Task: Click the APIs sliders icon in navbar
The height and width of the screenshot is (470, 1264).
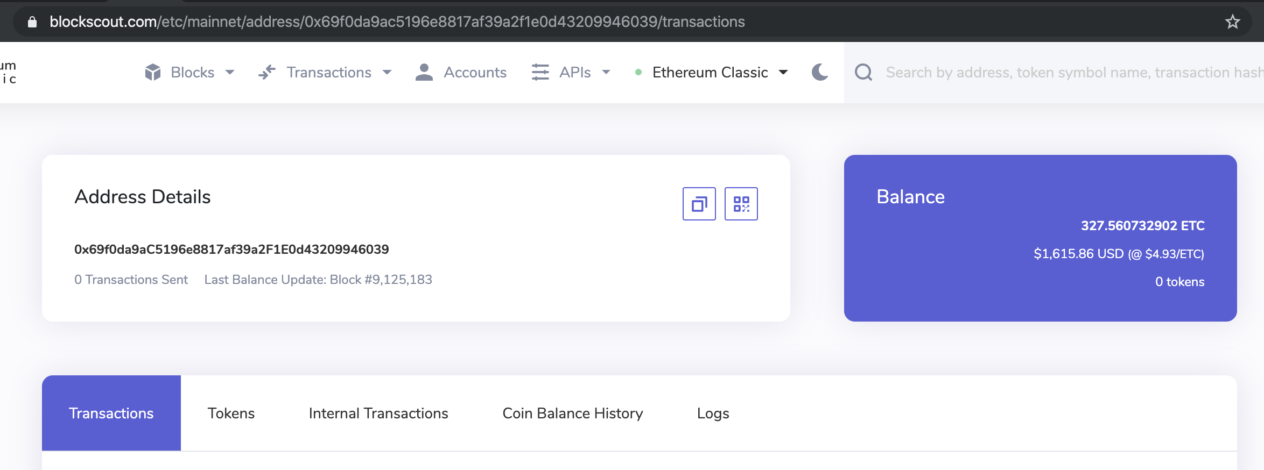Action: 540,72
